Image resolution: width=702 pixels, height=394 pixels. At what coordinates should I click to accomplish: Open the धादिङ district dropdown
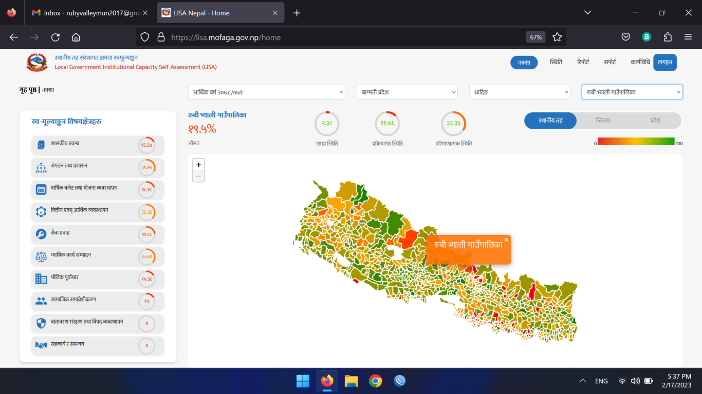point(520,92)
